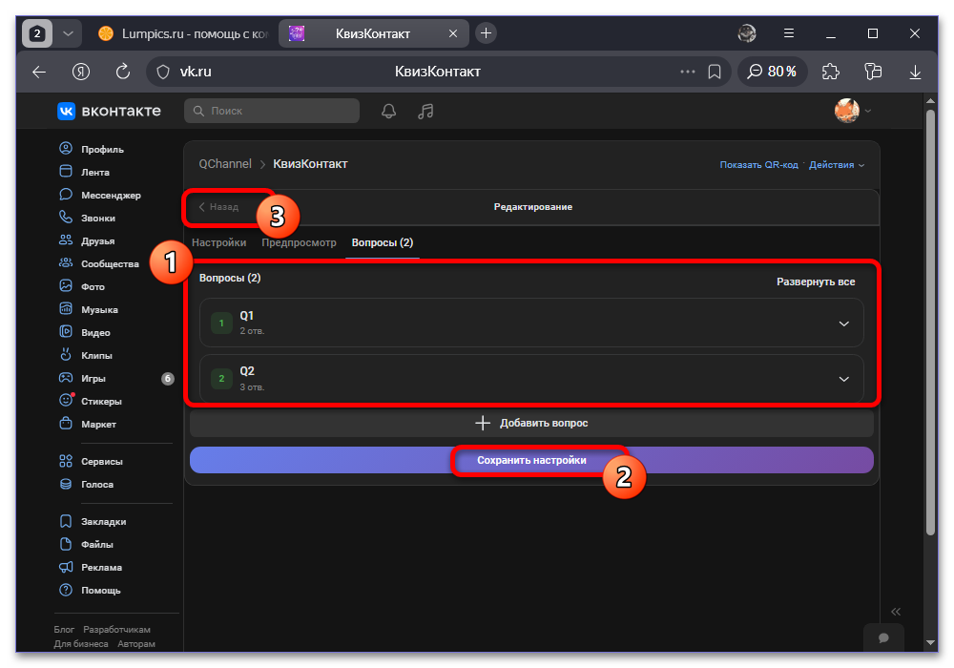954x668 pixels.
Task: Click Назад back link
Action: [x=218, y=207]
